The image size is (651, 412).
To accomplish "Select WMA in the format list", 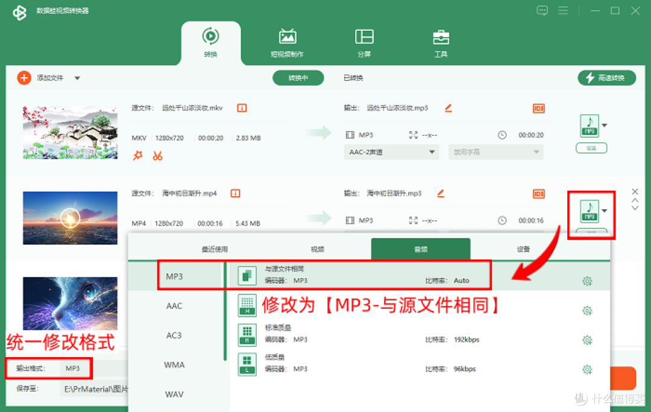I will 174,365.
